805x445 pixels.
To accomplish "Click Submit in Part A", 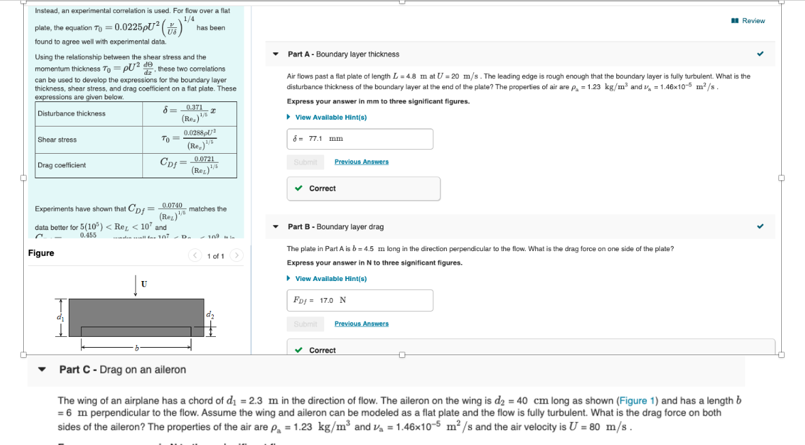I will (x=305, y=161).
